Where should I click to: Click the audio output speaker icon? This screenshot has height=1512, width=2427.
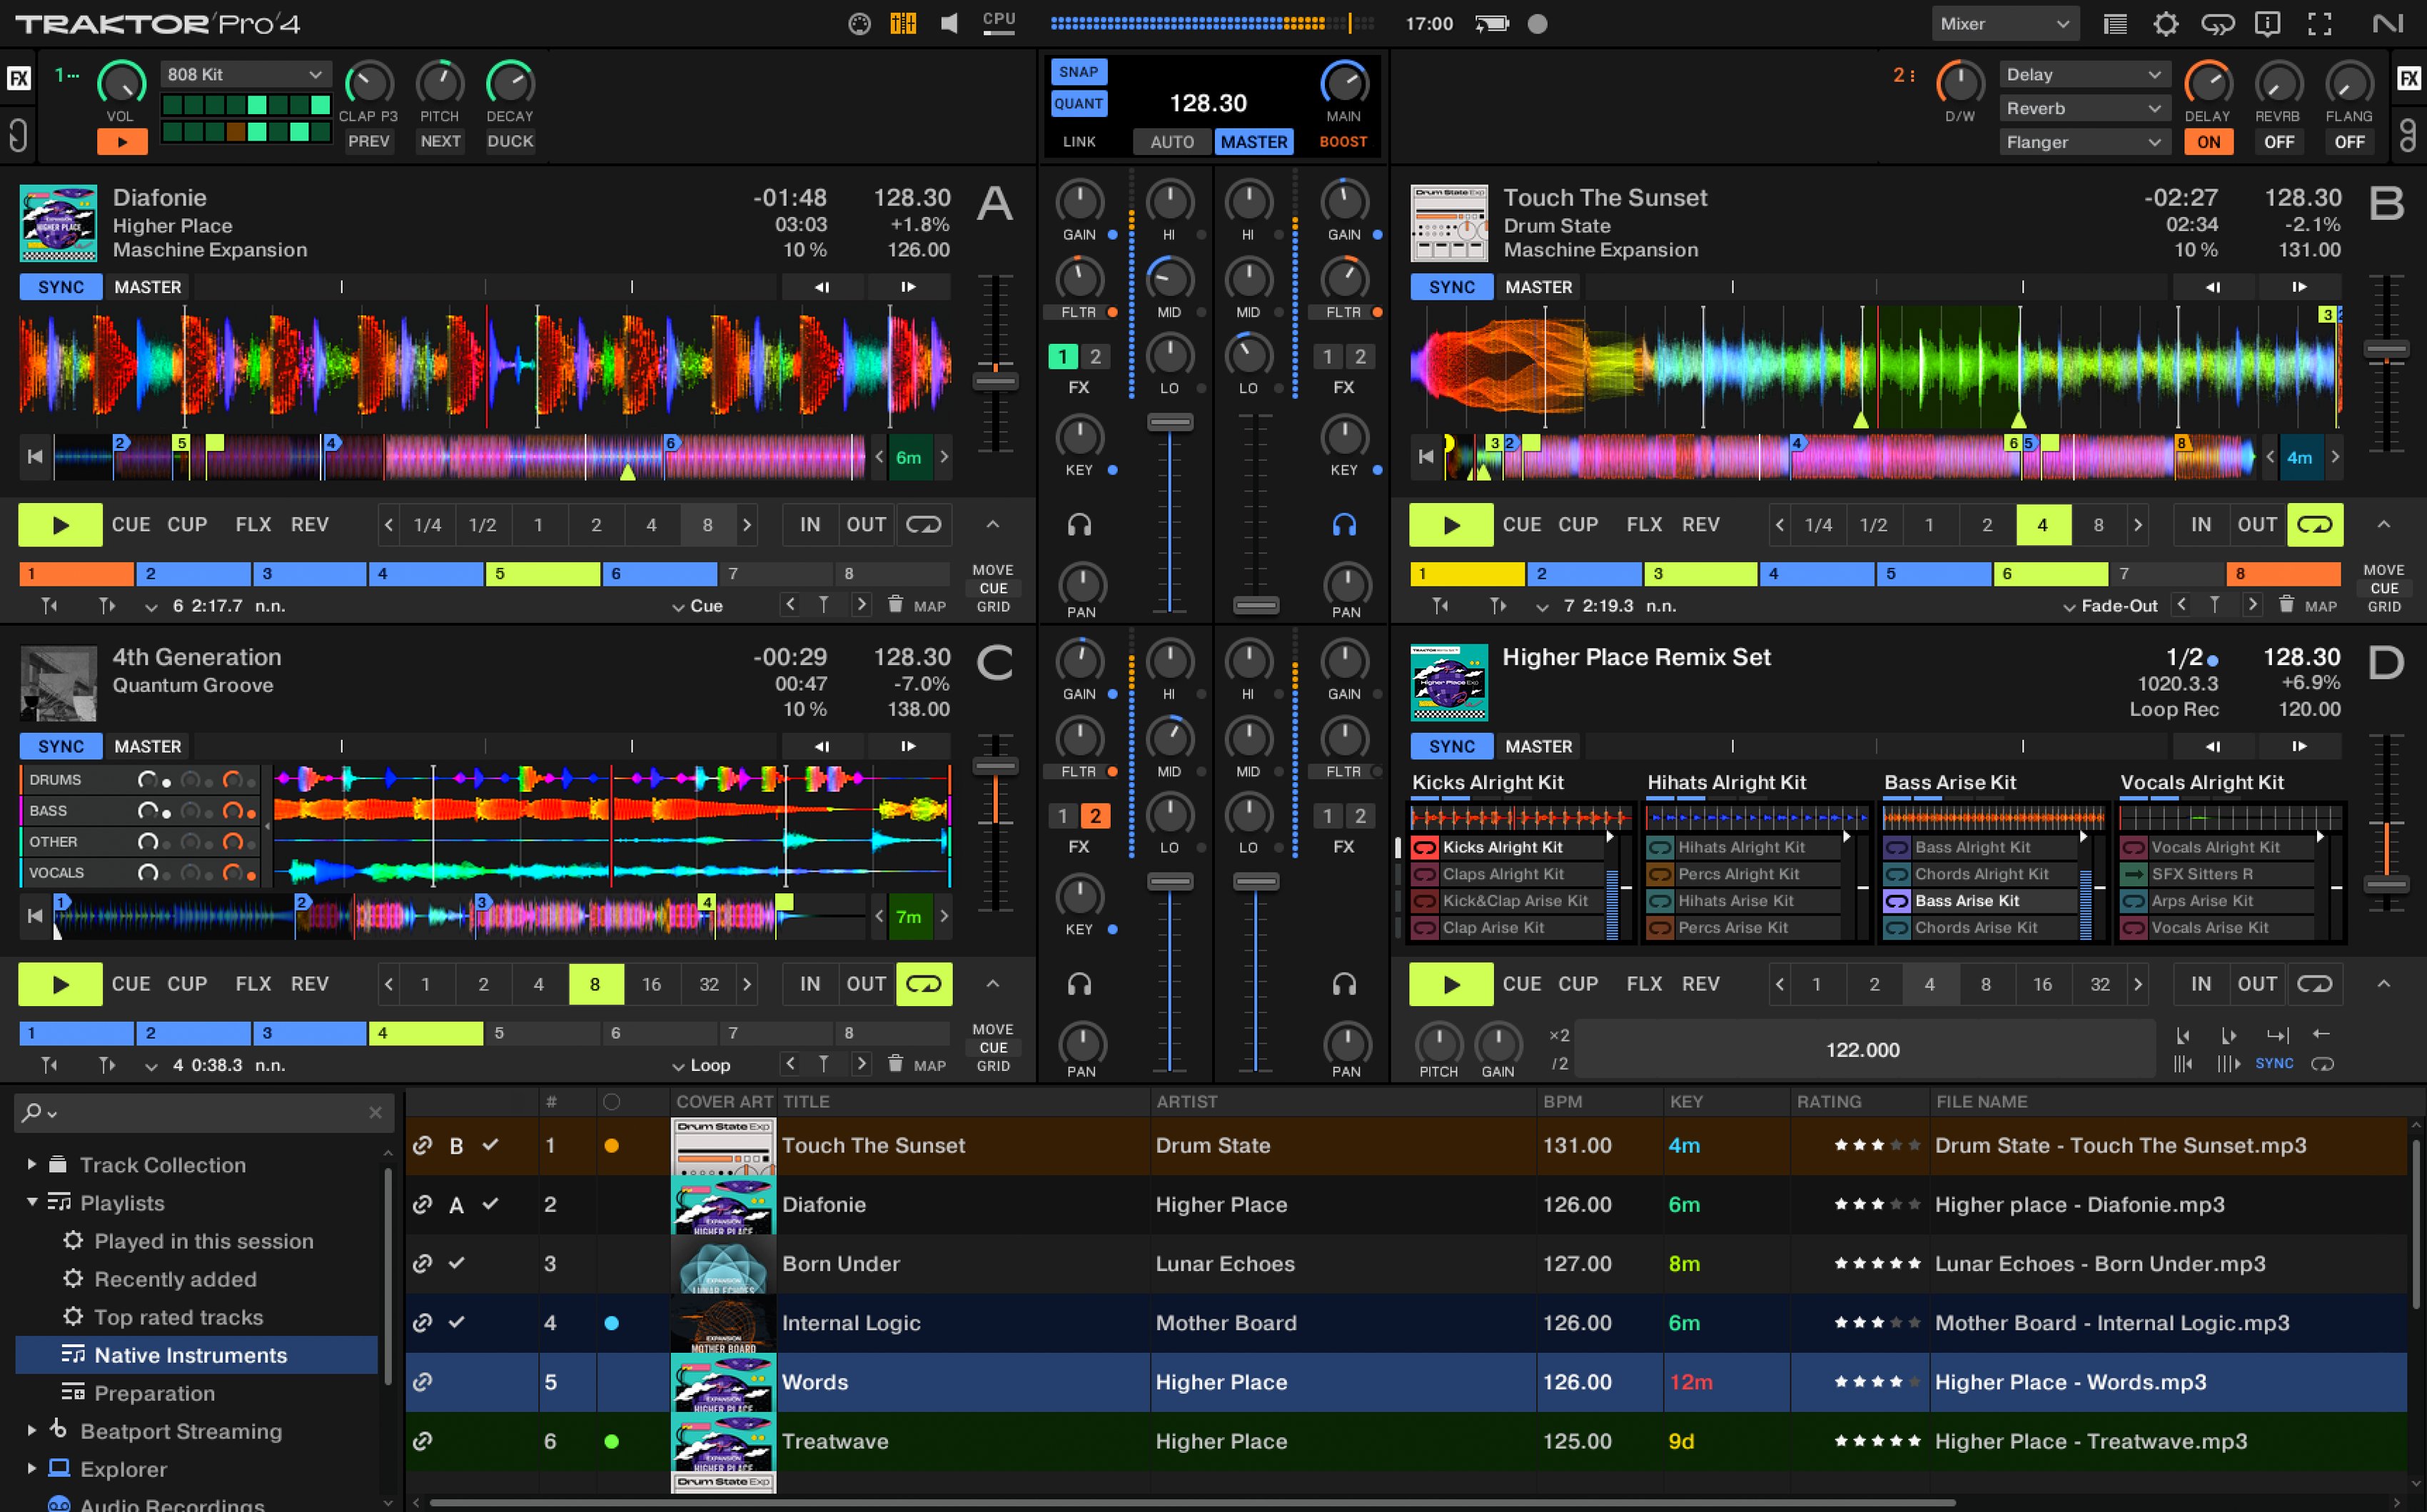tap(949, 22)
